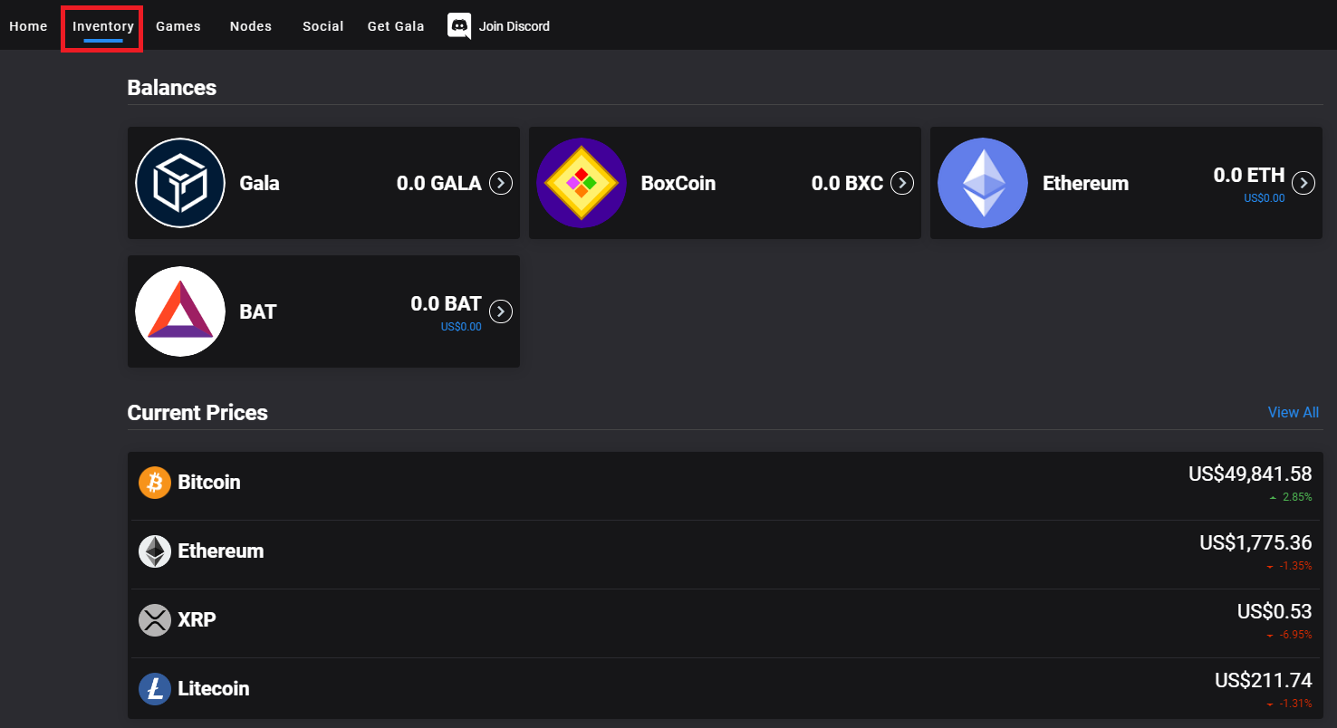
Task: Click View All prices link
Action: click(x=1294, y=412)
